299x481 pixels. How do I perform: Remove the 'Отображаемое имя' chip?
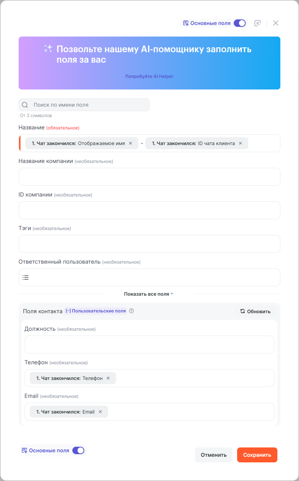130,143
